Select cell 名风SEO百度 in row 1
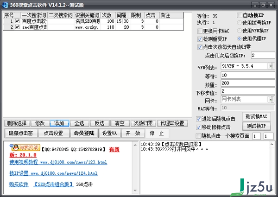The height and width of the screenshot is (197, 278). [87, 21]
